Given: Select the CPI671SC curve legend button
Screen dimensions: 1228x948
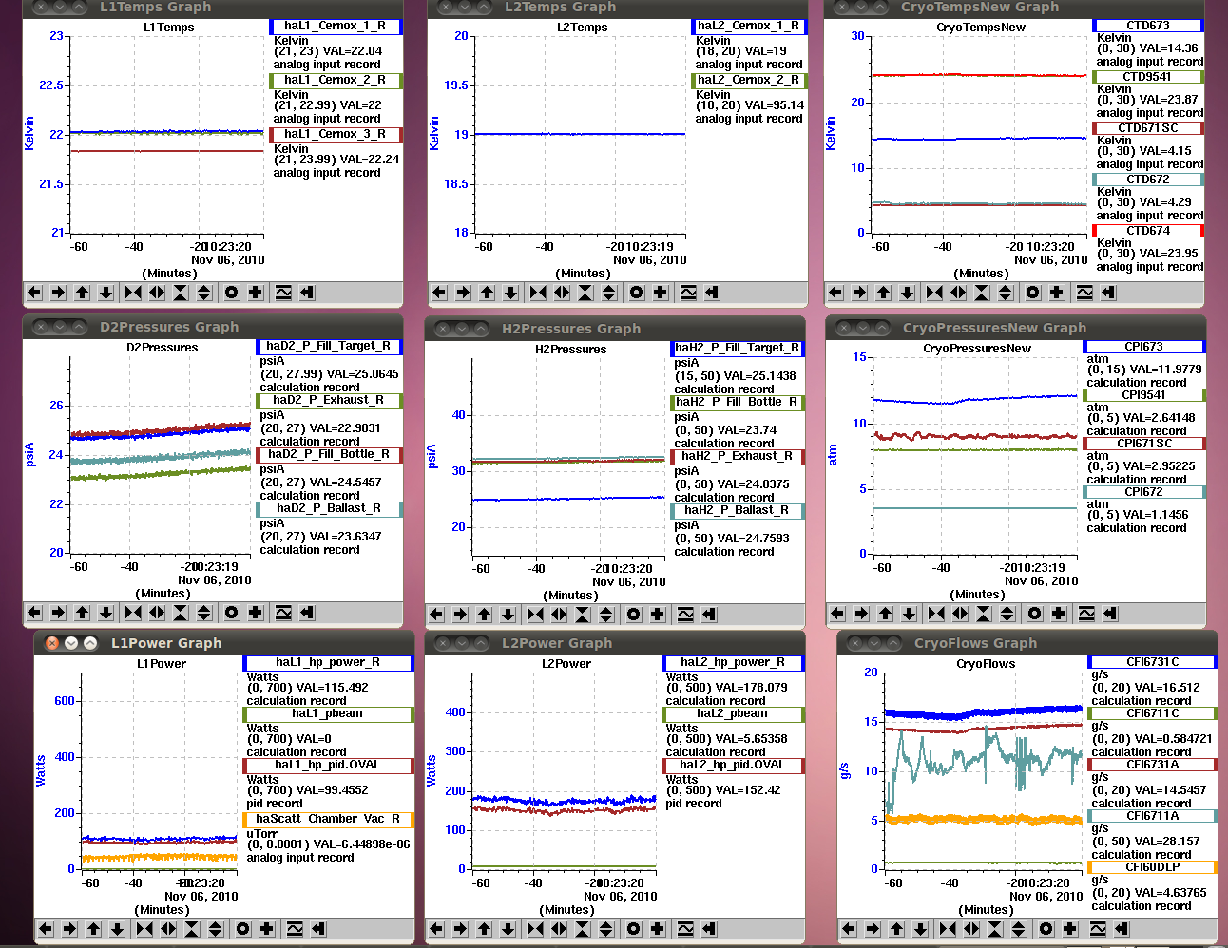Looking at the screenshot, I should click(1144, 444).
